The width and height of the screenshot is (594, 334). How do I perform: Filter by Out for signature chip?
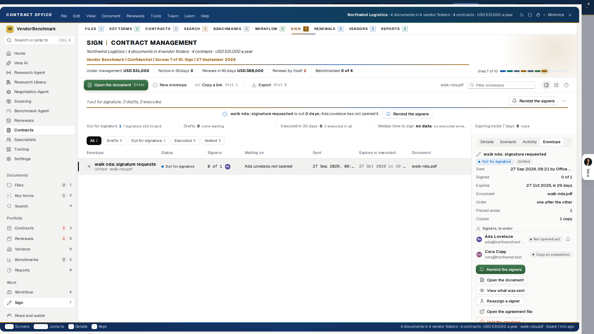[x=148, y=141]
